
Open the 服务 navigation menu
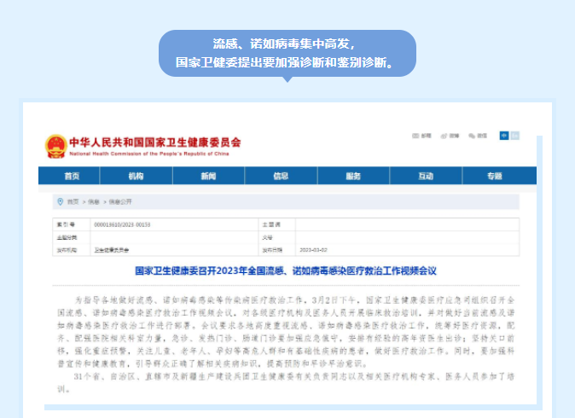pos(353,176)
